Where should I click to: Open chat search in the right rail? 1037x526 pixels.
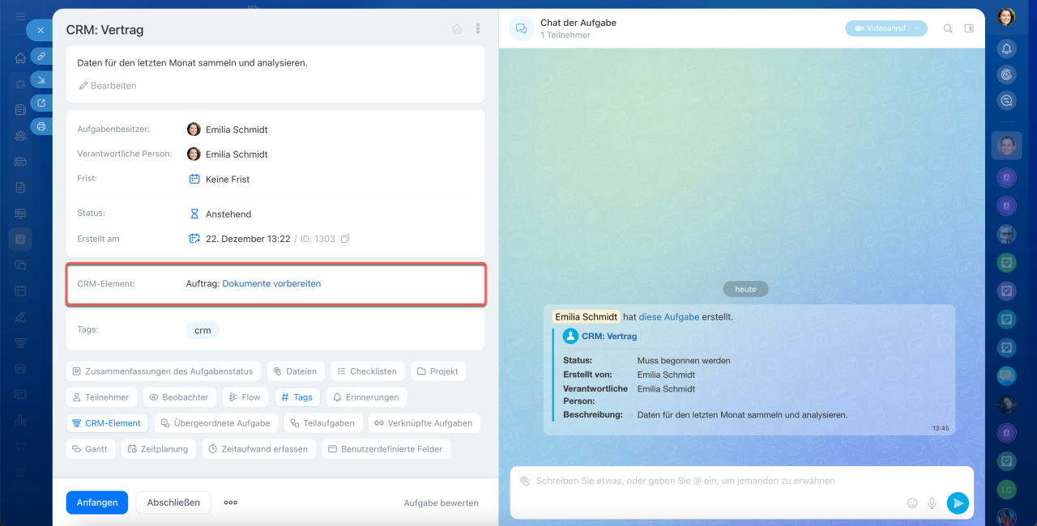pyautogui.click(x=1006, y=100)
